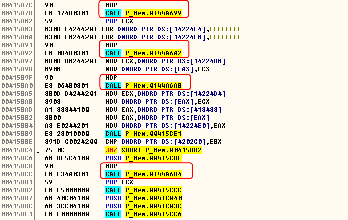Image resolution: width=348 pixels, height=220 pixels.
Task: Click OR DWORD PTR DS:[14224E8],FFFFFFFF instruction
Action: click(173, 37)
